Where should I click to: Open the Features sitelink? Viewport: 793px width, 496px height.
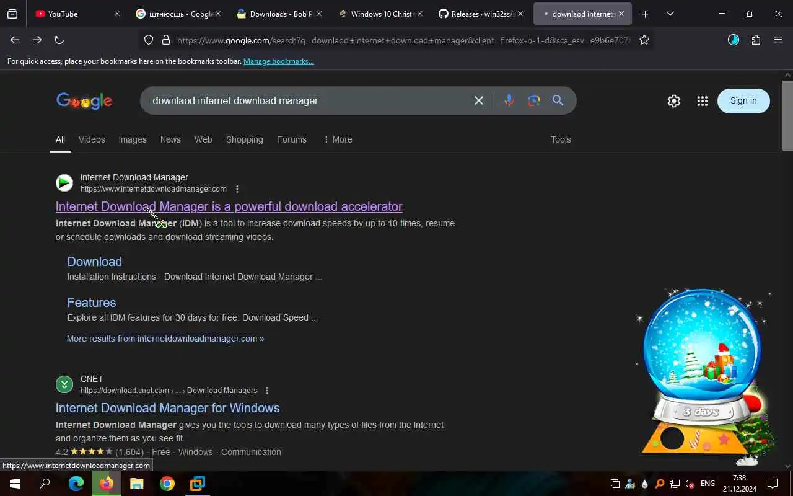coord(92,303)
